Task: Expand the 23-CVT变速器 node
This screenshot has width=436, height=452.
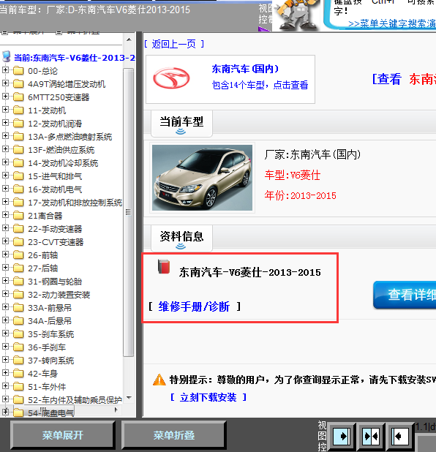Action: 5,241
